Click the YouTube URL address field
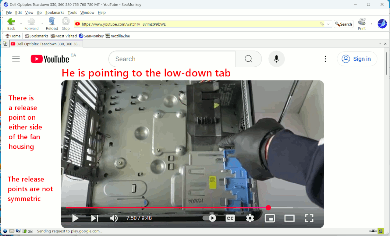The height and width of the screenshot is (236, 390). tap(200, 24)
